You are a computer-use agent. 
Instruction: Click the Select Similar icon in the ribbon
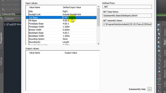[3, 9]
